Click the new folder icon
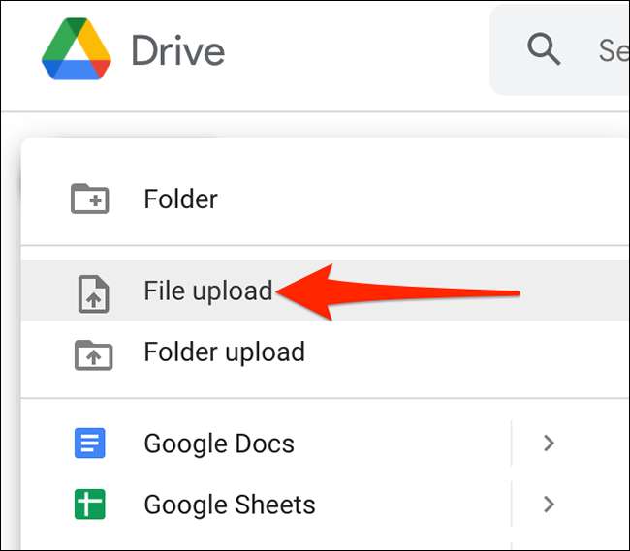Viewport: 630px width, 551px height. [x=89, y=199]
